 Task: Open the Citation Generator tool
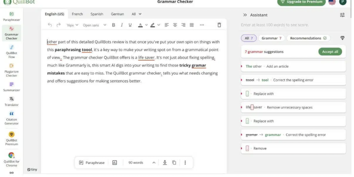[x=11, y=118]
